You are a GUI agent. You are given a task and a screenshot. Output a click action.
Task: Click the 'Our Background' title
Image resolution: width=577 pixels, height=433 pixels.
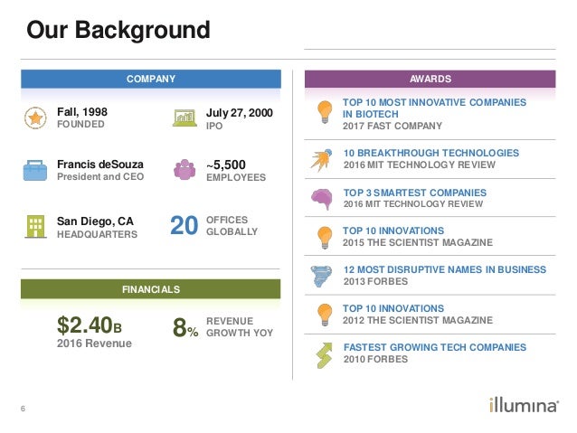coord(118,30)
